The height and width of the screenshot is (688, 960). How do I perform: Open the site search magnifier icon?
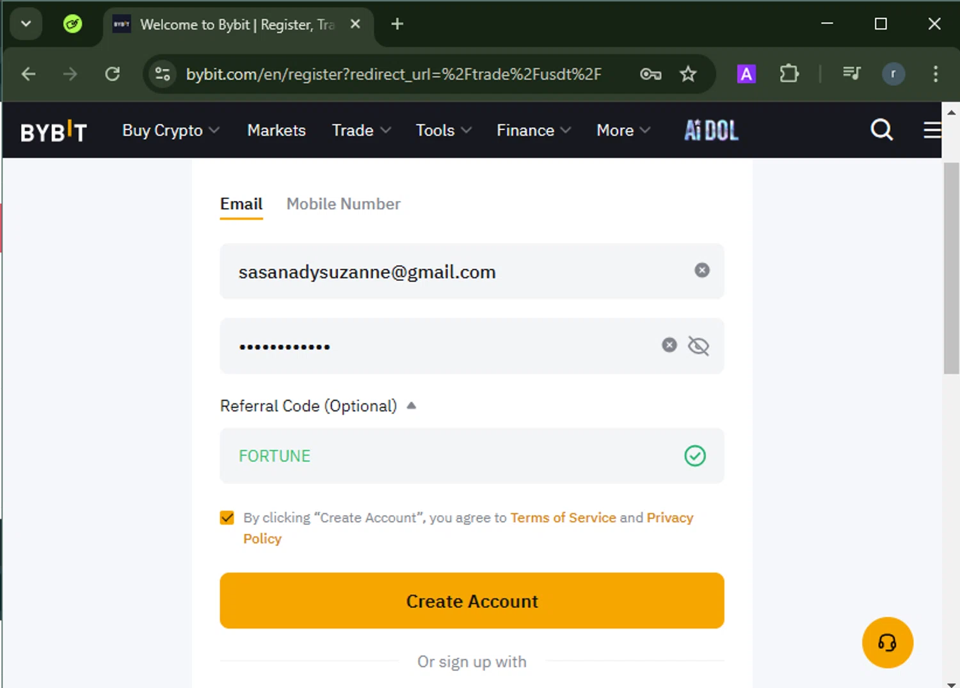click(x=881, y=130)
